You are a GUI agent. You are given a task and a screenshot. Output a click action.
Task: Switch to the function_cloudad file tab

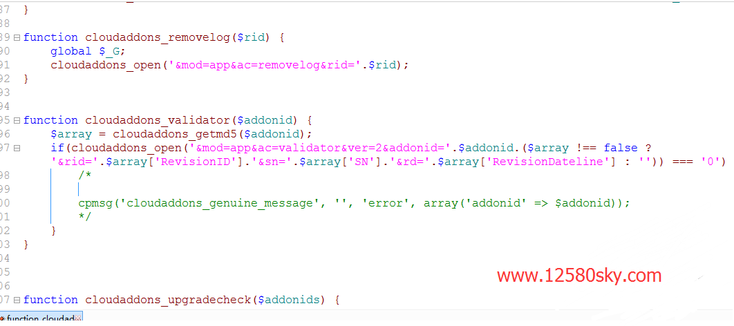(x=41, y=319)
